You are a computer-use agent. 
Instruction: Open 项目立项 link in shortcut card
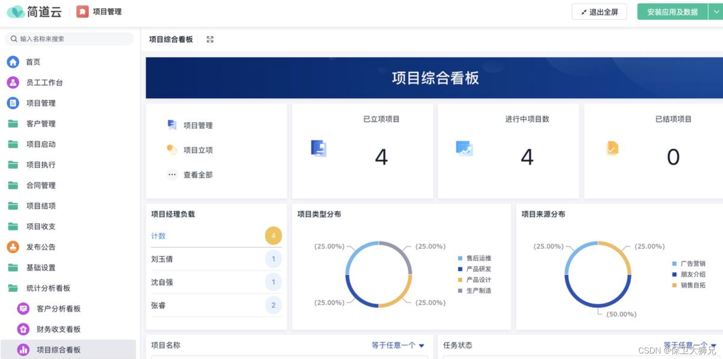[x=198, y=150]
